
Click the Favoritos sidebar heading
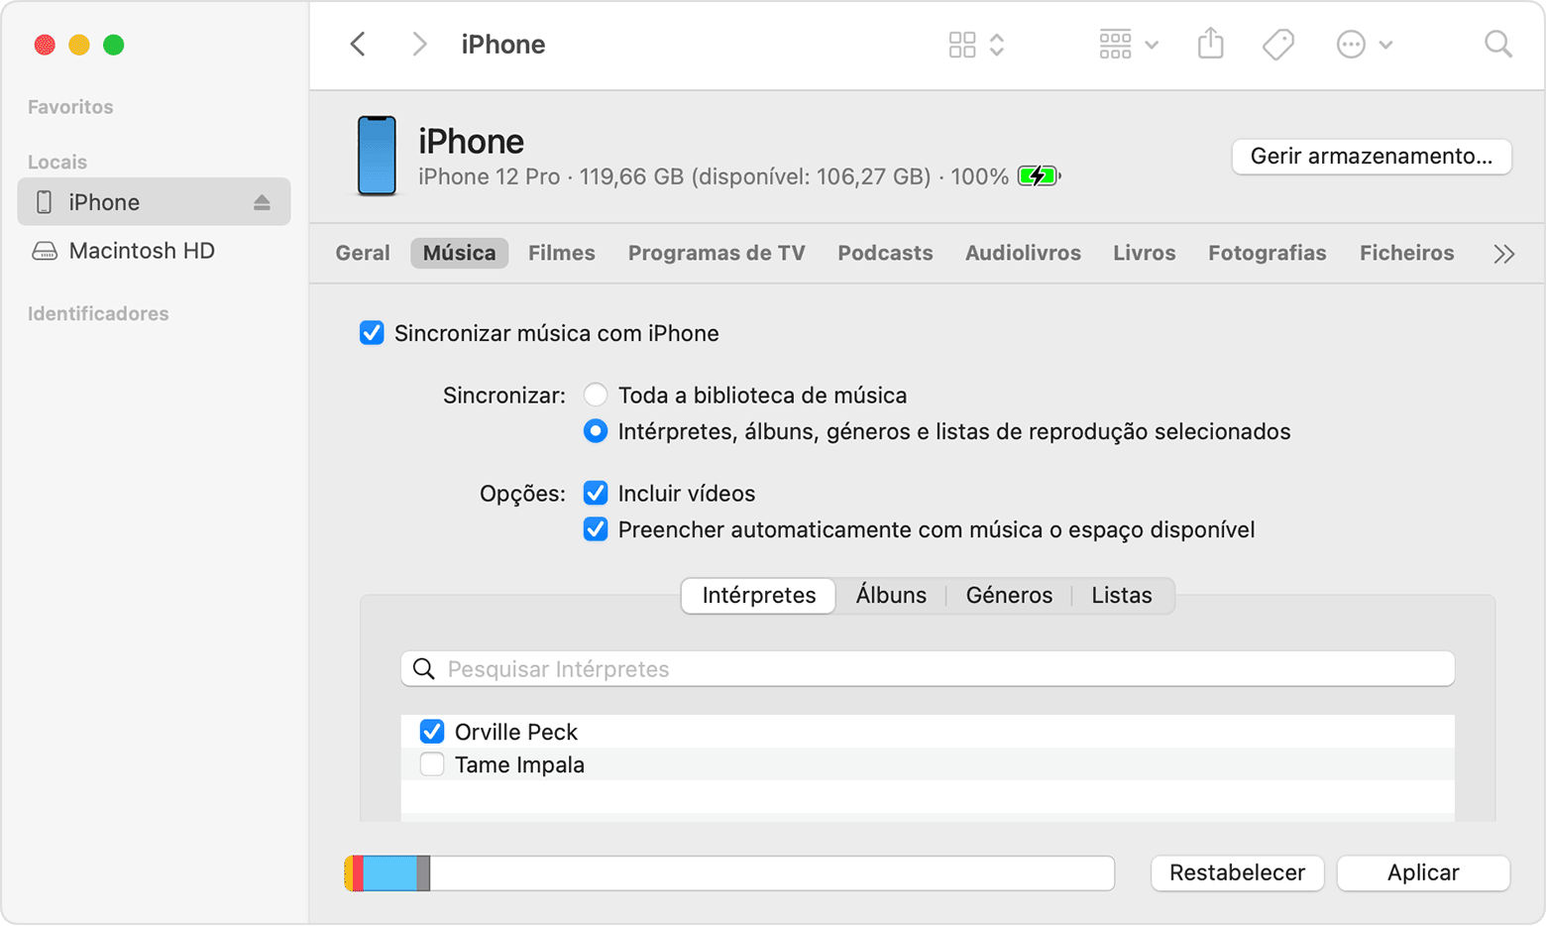tap(70, 107)
